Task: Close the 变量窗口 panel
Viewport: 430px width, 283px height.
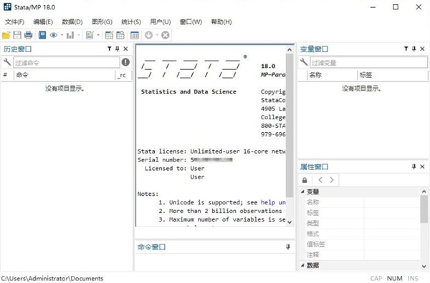Action: pos(422,49)
